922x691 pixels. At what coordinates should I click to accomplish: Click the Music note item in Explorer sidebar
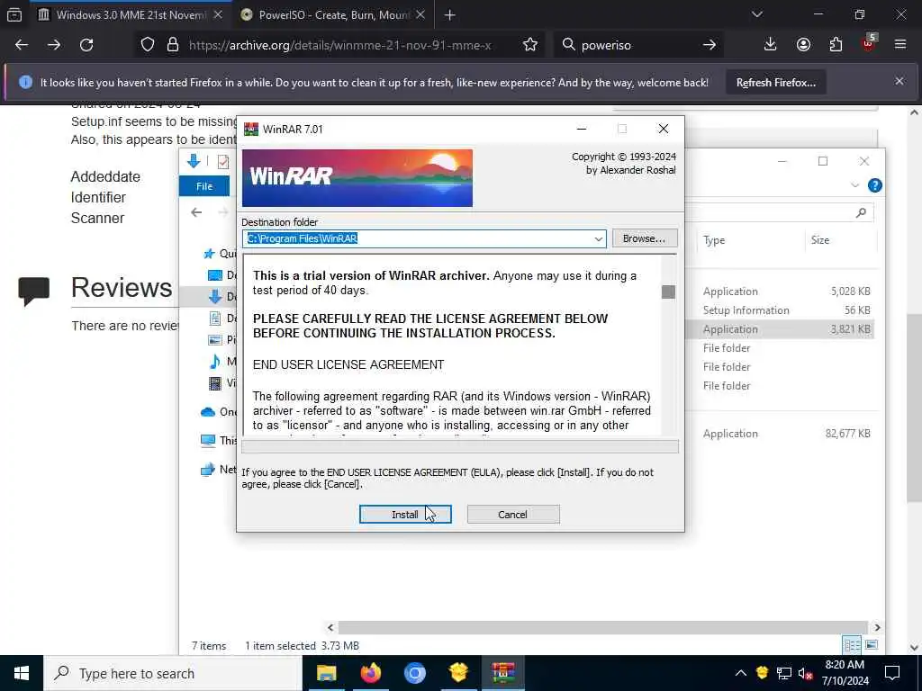(x=215, y=362)
